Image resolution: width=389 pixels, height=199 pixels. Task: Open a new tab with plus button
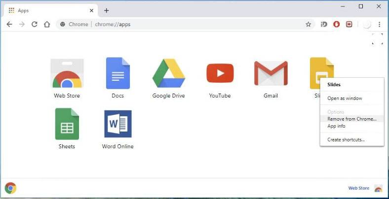point(107,10)
